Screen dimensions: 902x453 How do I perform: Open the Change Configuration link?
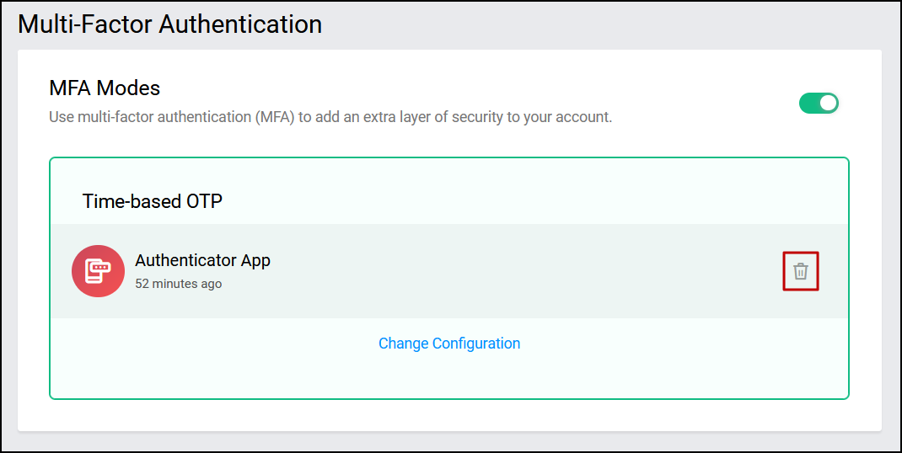point(448,343)
